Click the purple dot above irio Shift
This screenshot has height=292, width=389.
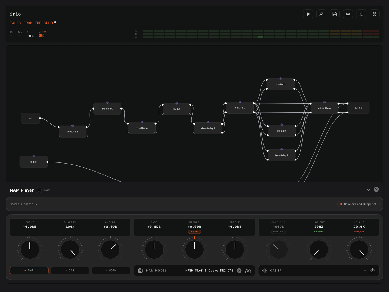(x=281, y=125)
